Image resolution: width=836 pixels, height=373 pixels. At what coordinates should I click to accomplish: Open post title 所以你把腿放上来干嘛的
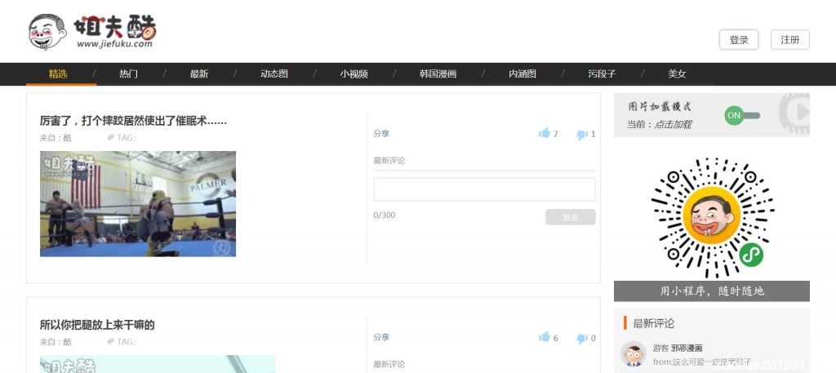(97, 325)
